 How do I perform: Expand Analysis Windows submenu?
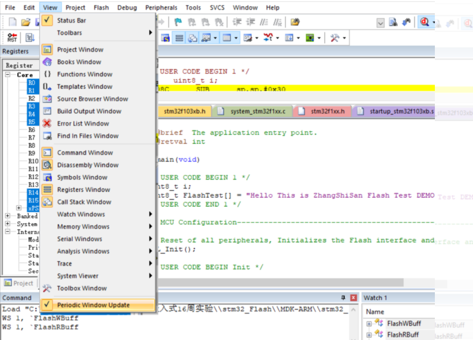point(98,251)
